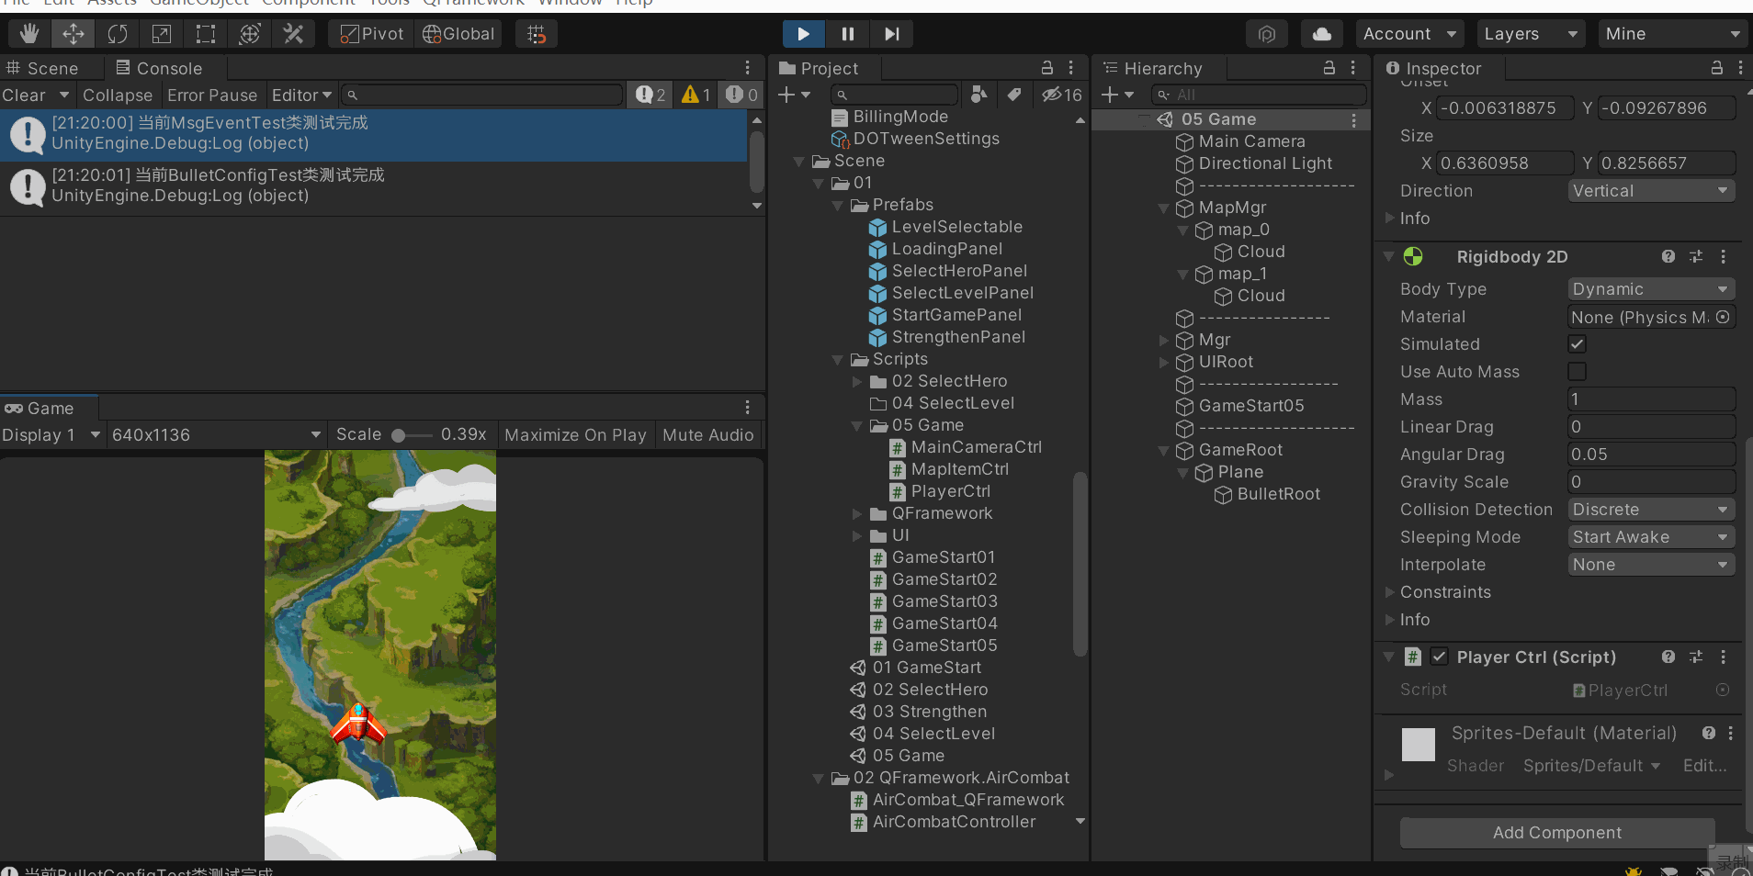The height and width of the screenshot is (876, 1753).
Task: Click Collapse in console toolbar
Action: click(x=118, y=95)
